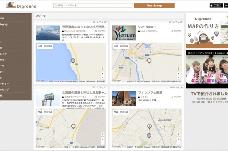Zoom in on the 世界遺産 map
Screen dimensions: 228x151
pyautogui.click(x=103, y=73)
